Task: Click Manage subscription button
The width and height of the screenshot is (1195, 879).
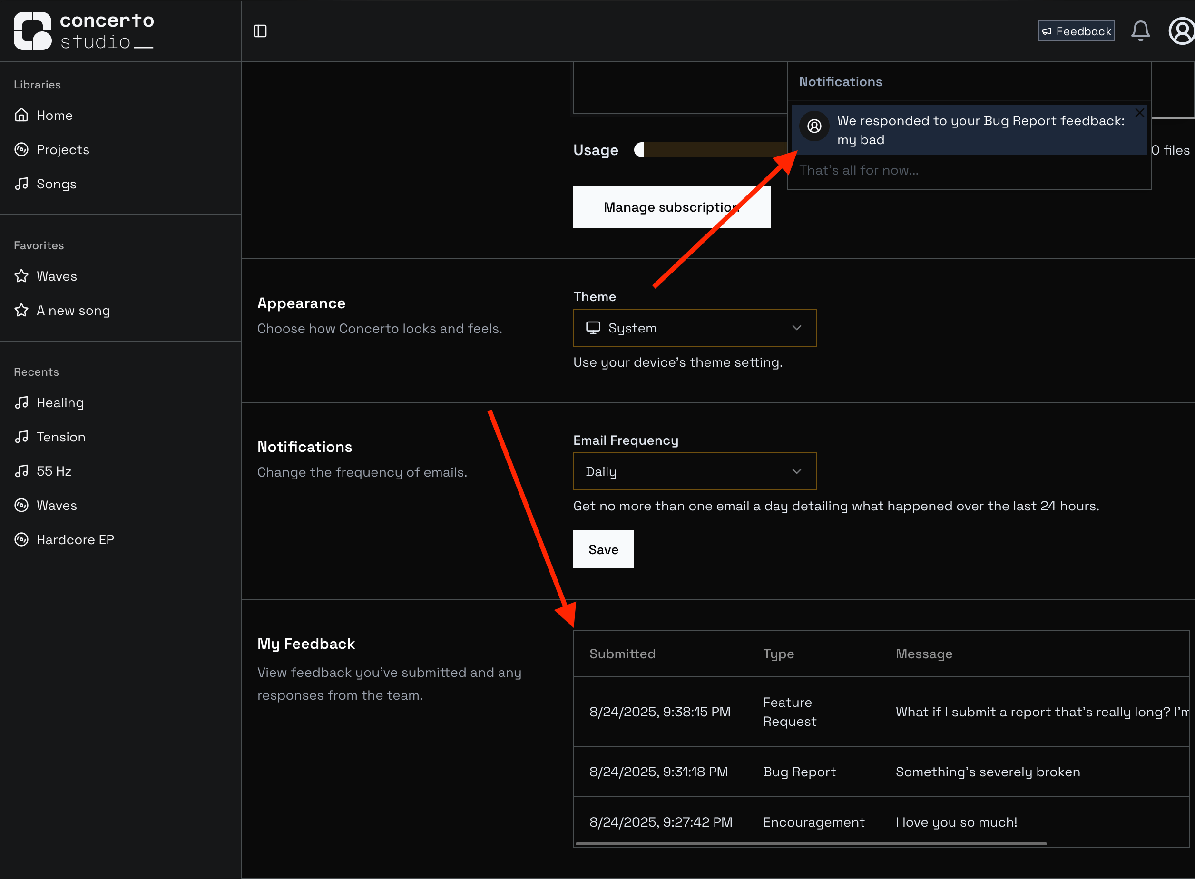Action: 671,207
